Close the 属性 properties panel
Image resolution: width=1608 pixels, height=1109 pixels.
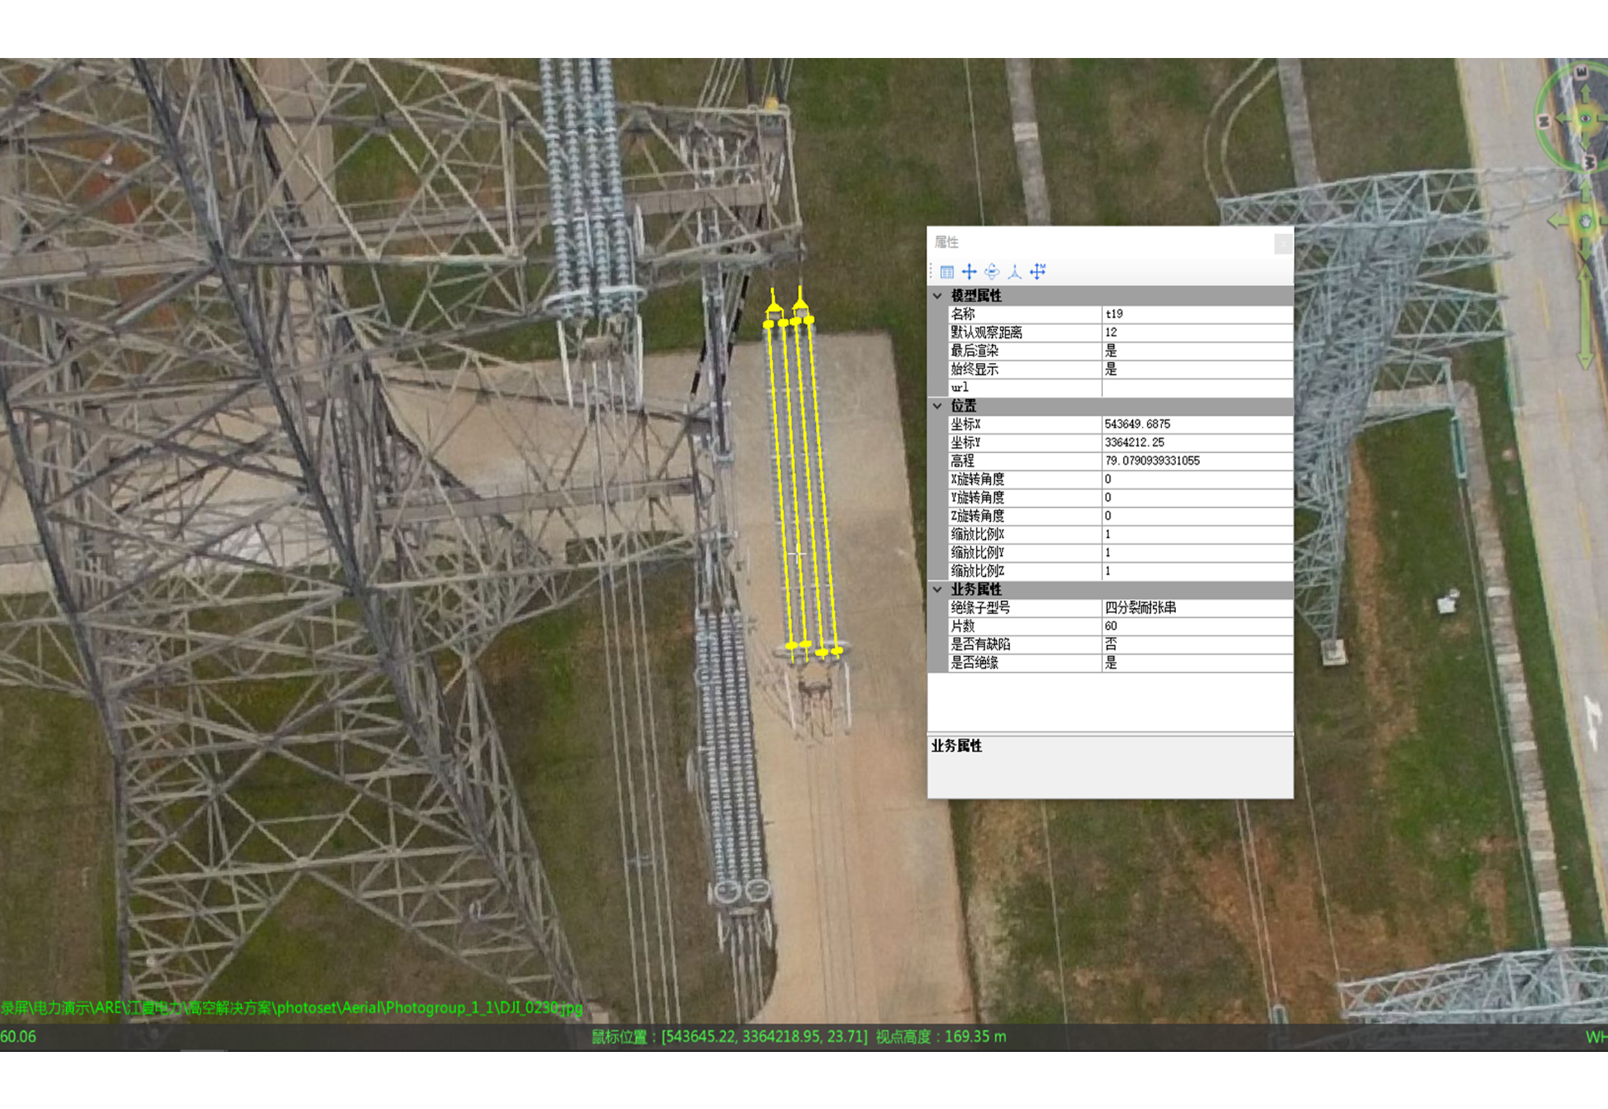coord(1283,243)
